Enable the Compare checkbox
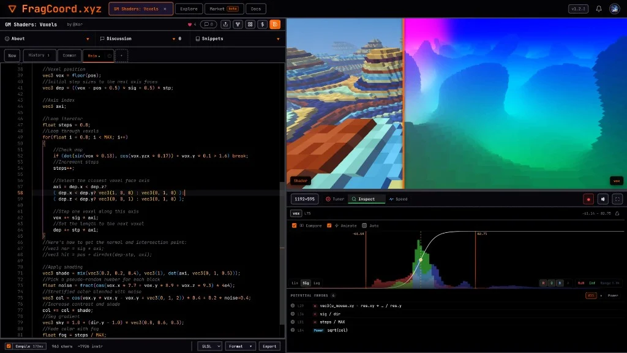 [295, 226]
